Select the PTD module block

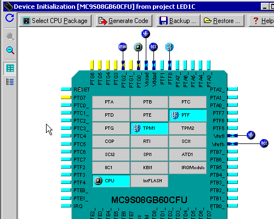tap(111, 115)
